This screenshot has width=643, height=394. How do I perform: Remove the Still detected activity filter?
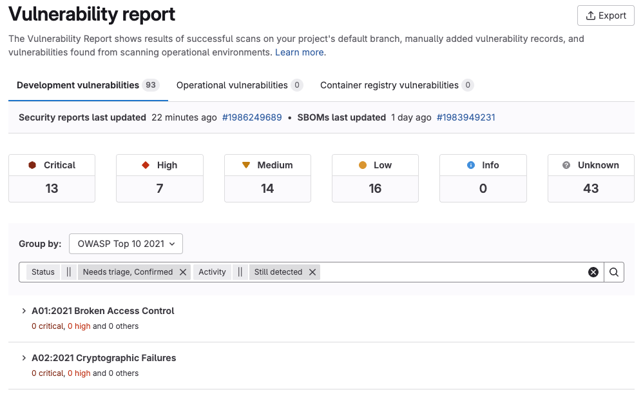(x=312, y=272)
